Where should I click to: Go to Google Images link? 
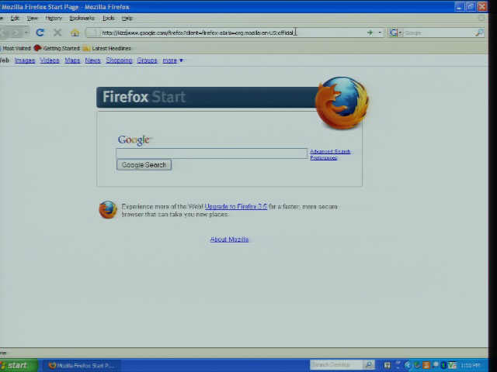pos(25,60)
